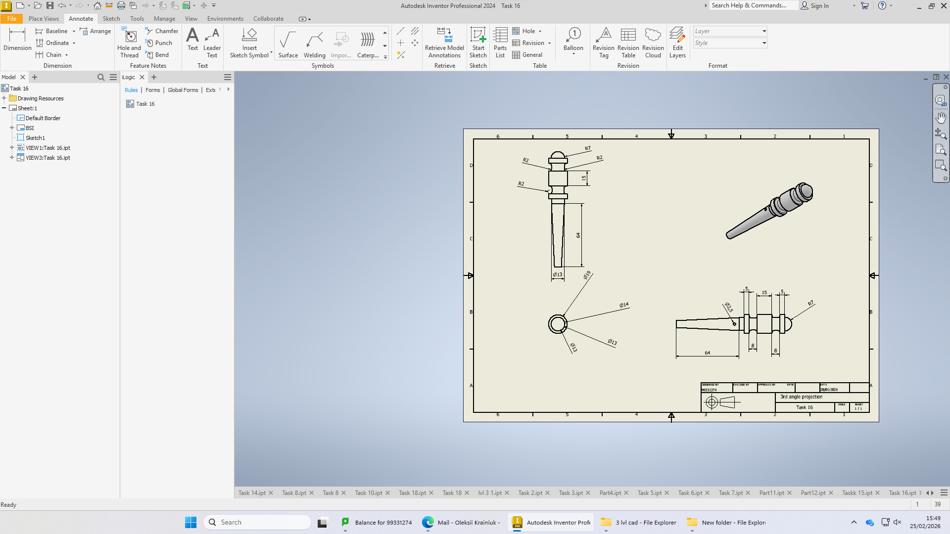This screenshot has width=950, height=534.
Task: Click the Edit Layers icon
Action: [677, 43]
